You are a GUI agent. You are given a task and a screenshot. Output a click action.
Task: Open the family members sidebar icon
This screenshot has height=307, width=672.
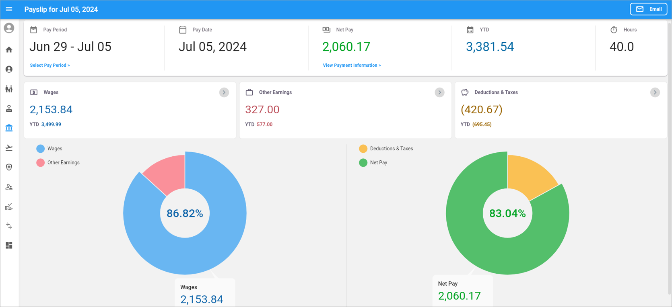(9, 89)
